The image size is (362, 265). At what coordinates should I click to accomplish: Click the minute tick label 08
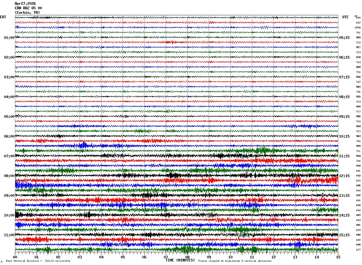187,257
